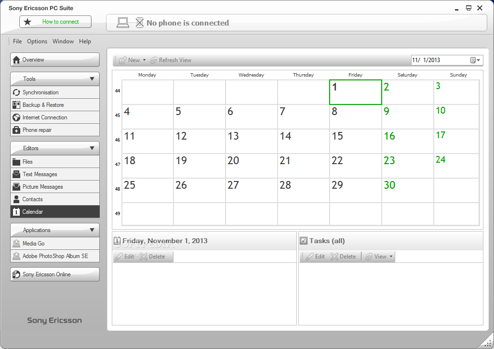Select November 15 in calendar

(355, 142)
